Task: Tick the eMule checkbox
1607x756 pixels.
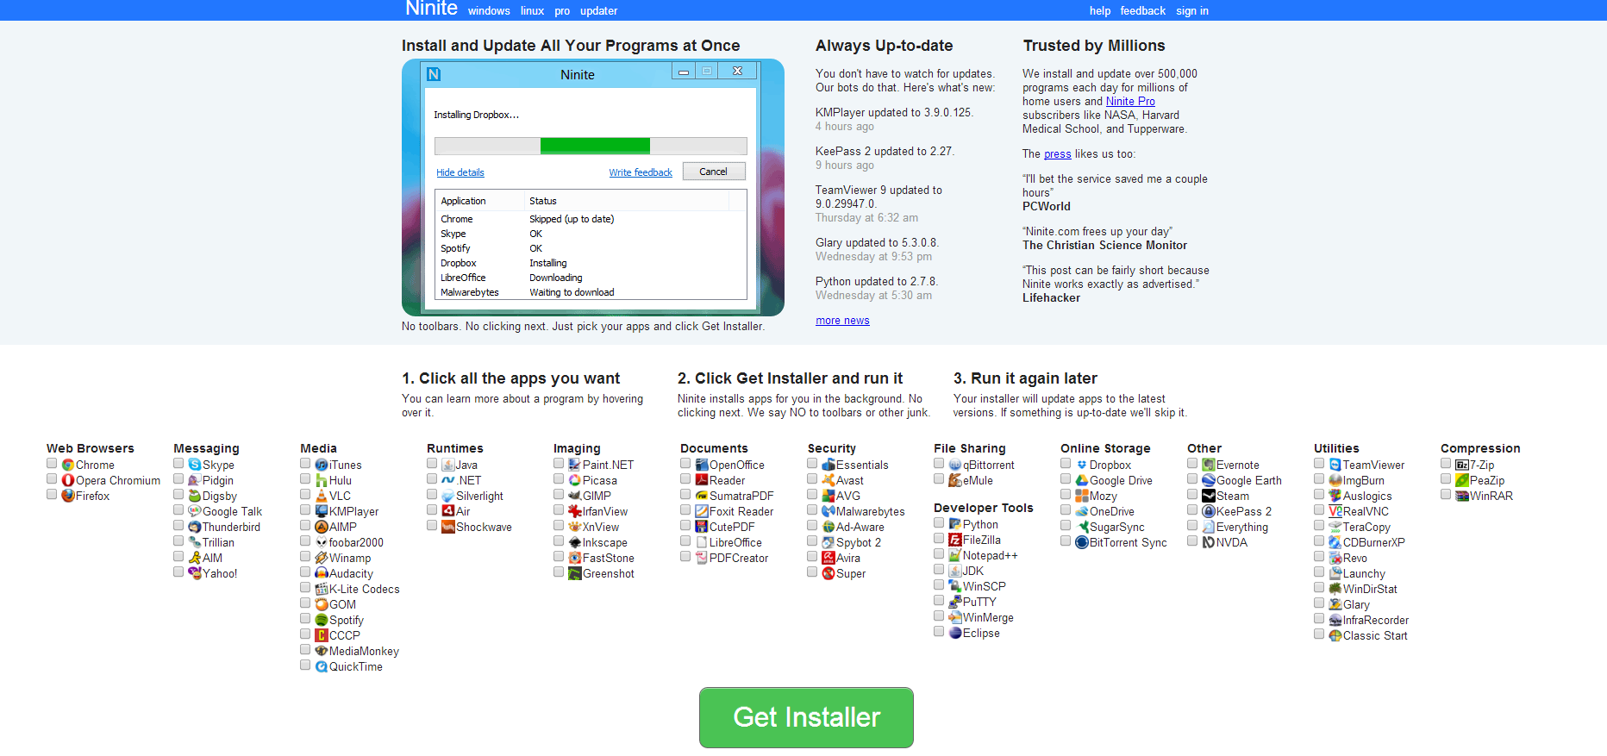Action: click(x=939, y=479)
